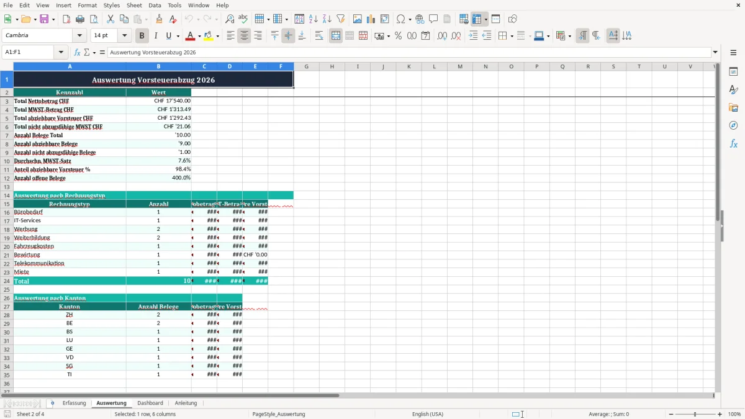The width and height of the screenshot is (745, 419).
Task: Apply the red font color
Action: pyautogui.click(x=191, y=36)
